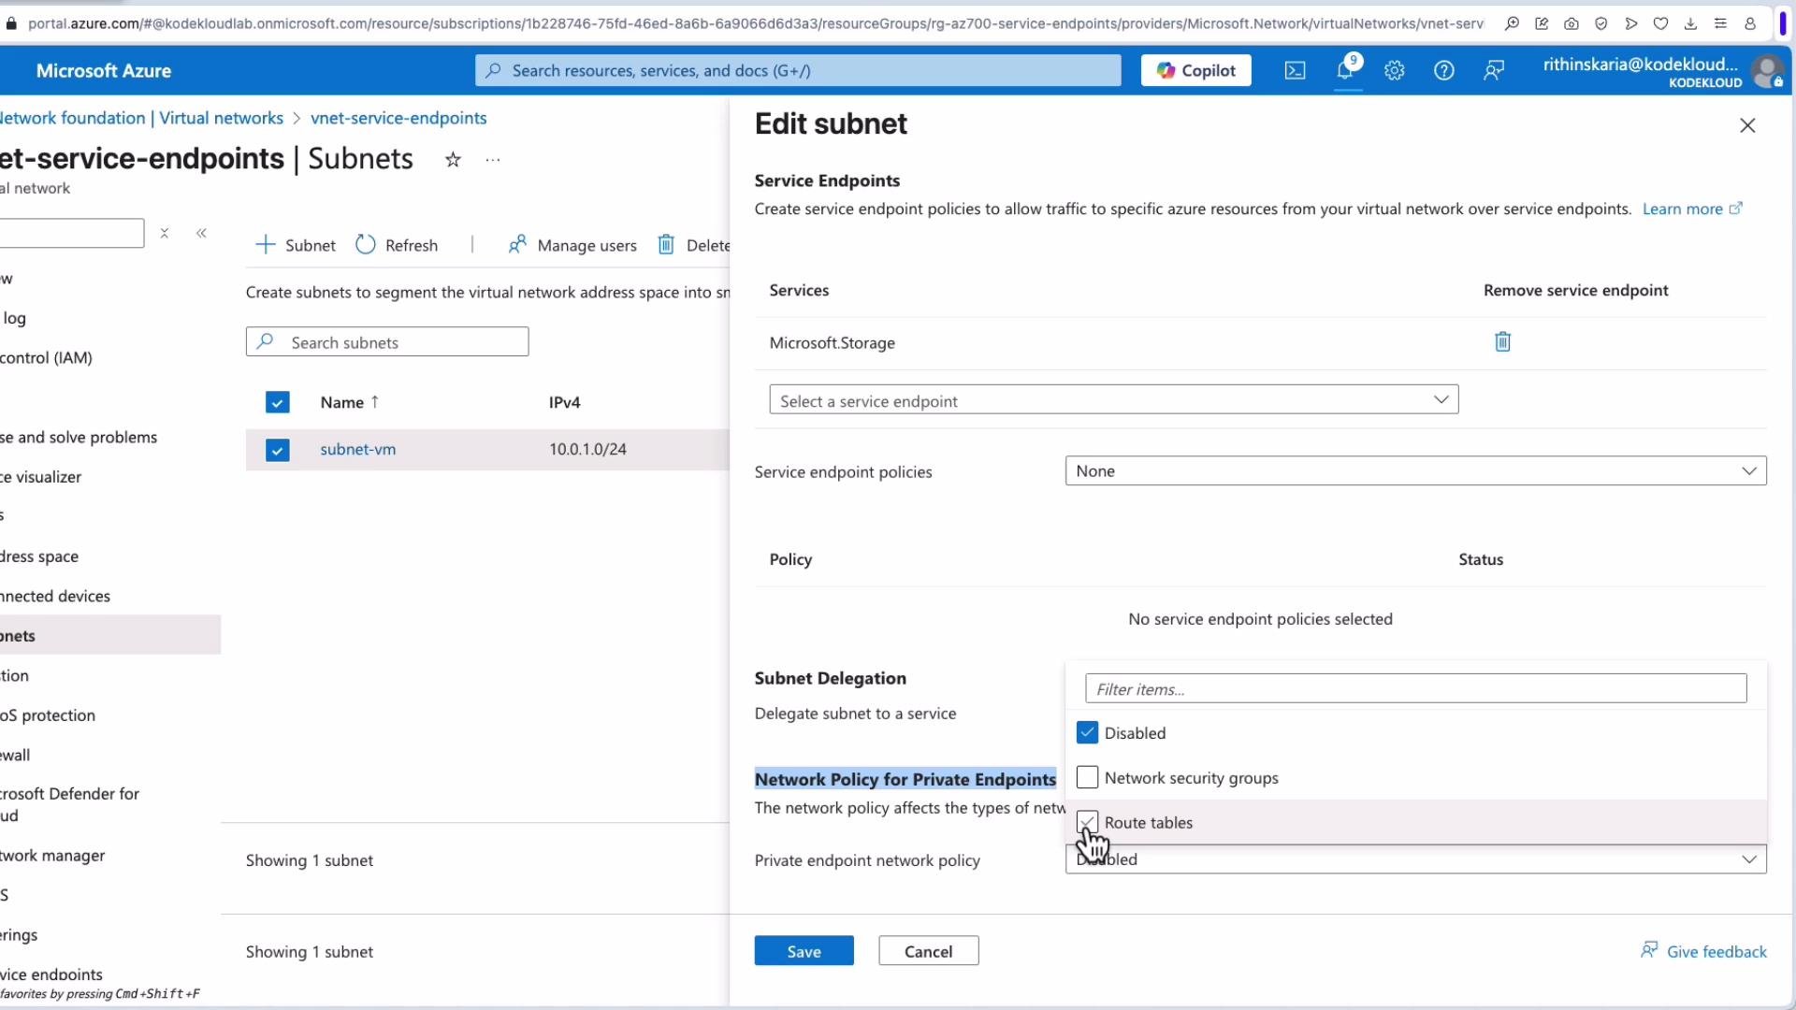
Task: Open Access control (IAM) in sidebar
Action: 46,357
